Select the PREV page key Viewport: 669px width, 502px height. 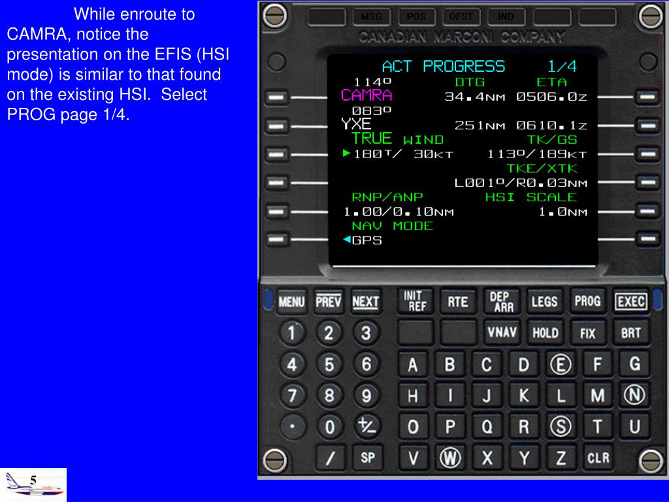(328, 302)
